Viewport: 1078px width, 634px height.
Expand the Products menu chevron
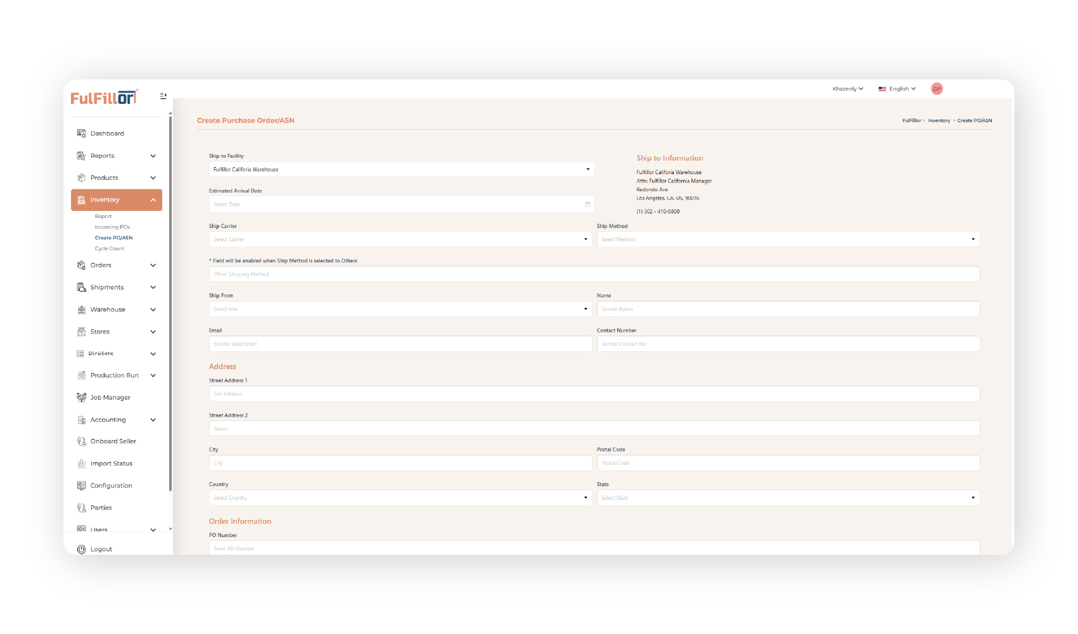coord(153,178)
